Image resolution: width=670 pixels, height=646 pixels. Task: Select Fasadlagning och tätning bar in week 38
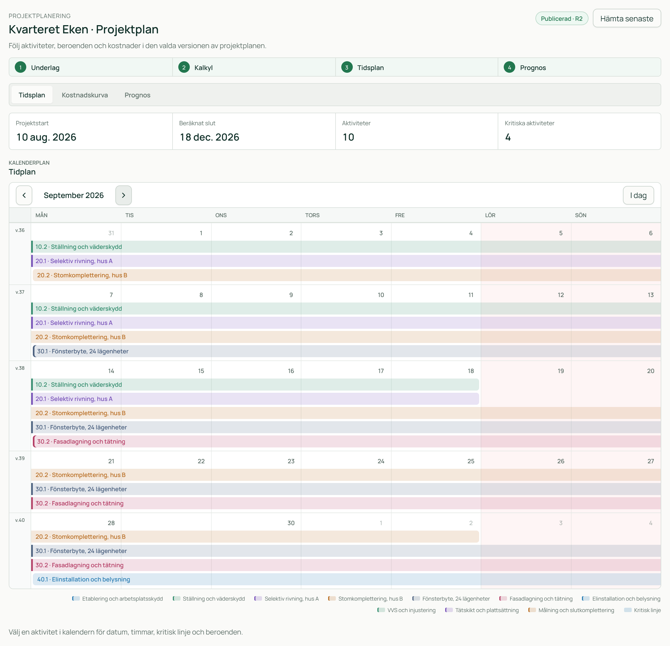click(x=347, y=442)
